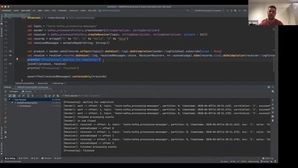The width and height of the screenshot is (298, 168).
Task: Close the KafkaProcessingTest.showcase debug session tab
Action: (x=50, y=87)
